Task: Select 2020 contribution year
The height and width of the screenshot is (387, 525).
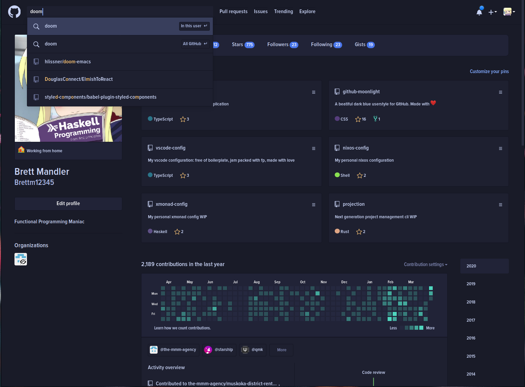Action: click(484, 266)
